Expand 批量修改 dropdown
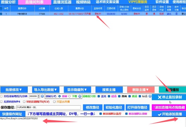186x127 pixels. (x=14, y=90)
